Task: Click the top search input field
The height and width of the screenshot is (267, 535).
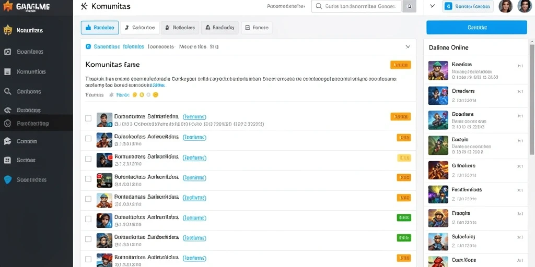Action: click(356, 6)
